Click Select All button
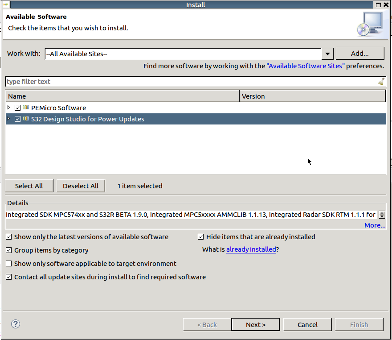Screen dimensions: 392x340 [29, 186]
